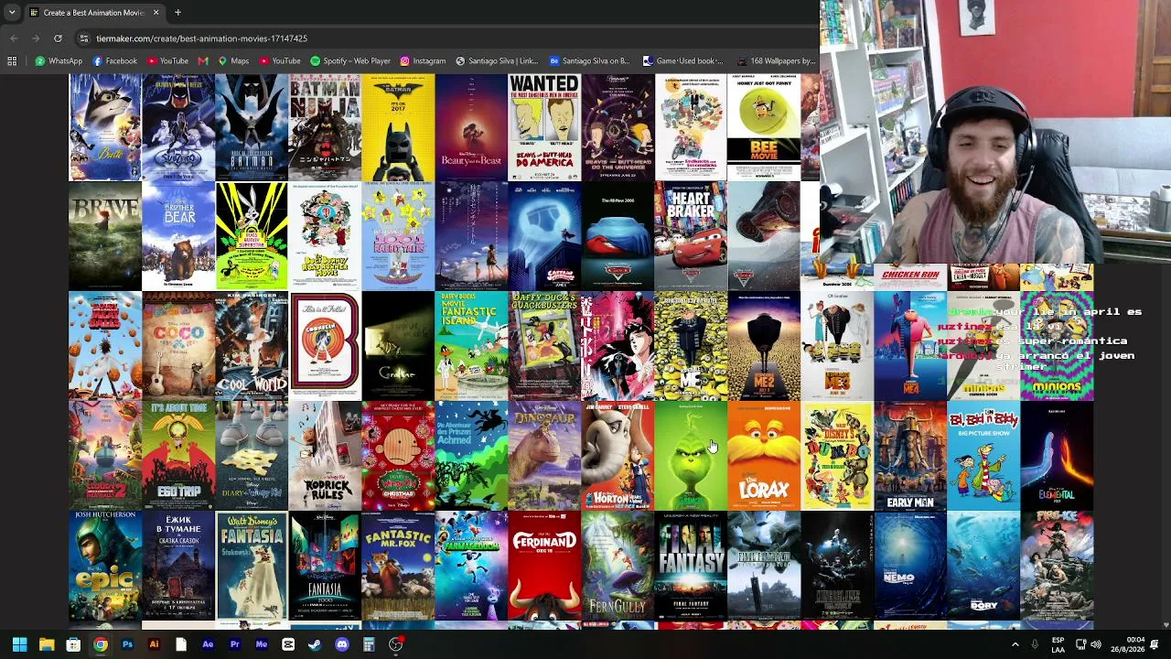Screen dimensions: 1171x659
Task: Select the Bee Movie poster
Action: tap(764, 127)
